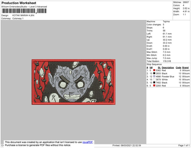This screenshot has height=148, width=191.
Task: Click the 'Purchase a license' notice line
Action: click(x=38, y=145)
